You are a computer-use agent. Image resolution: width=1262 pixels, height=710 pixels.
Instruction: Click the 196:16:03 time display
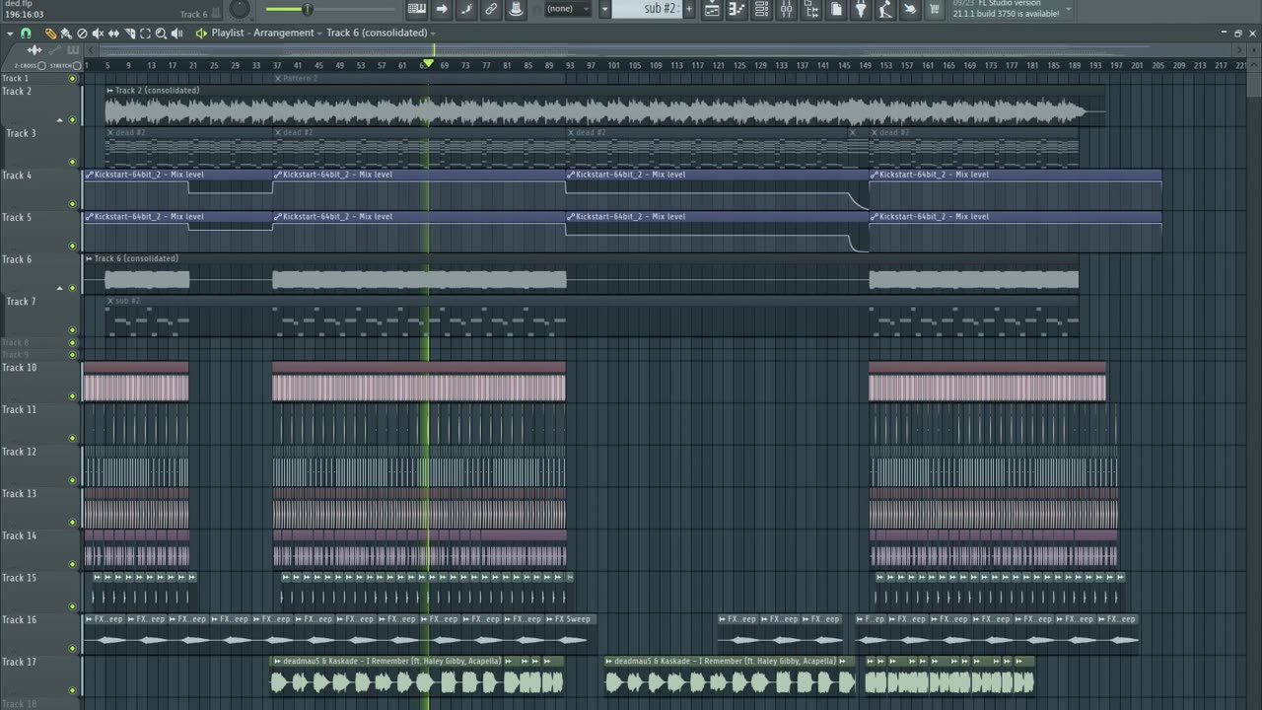click(24, 14)
